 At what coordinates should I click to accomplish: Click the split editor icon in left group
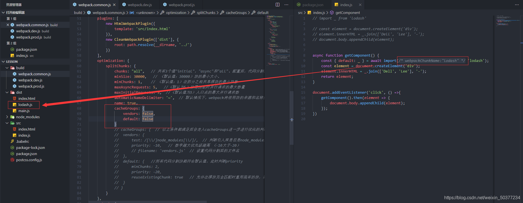pyautogui.click(x=277, y=5)
